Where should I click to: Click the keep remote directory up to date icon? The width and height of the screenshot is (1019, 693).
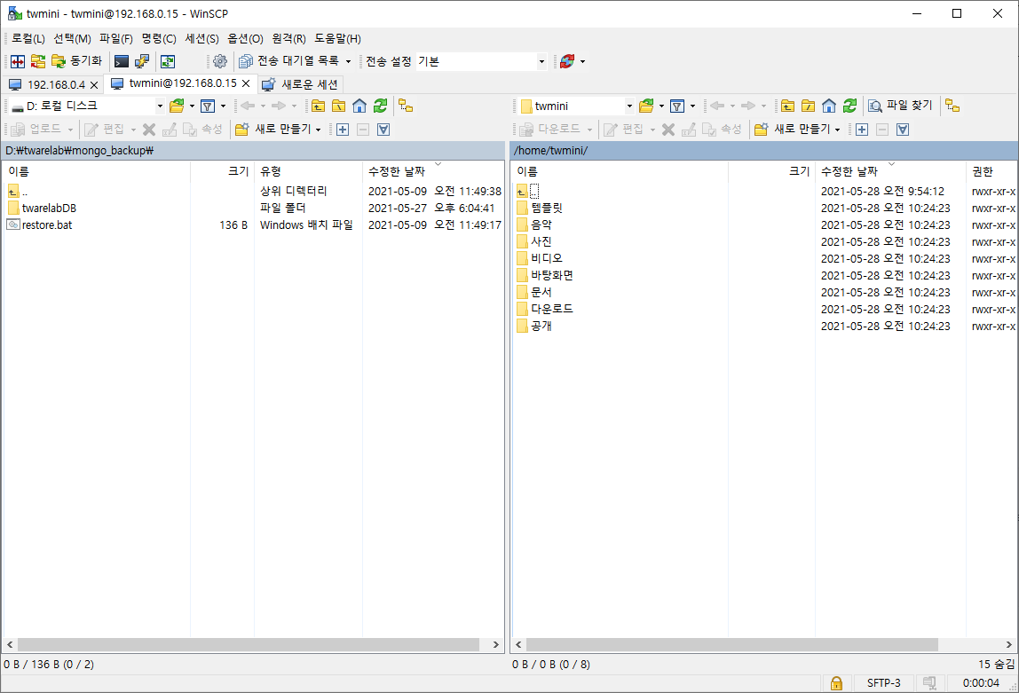[x=168, y=61]
